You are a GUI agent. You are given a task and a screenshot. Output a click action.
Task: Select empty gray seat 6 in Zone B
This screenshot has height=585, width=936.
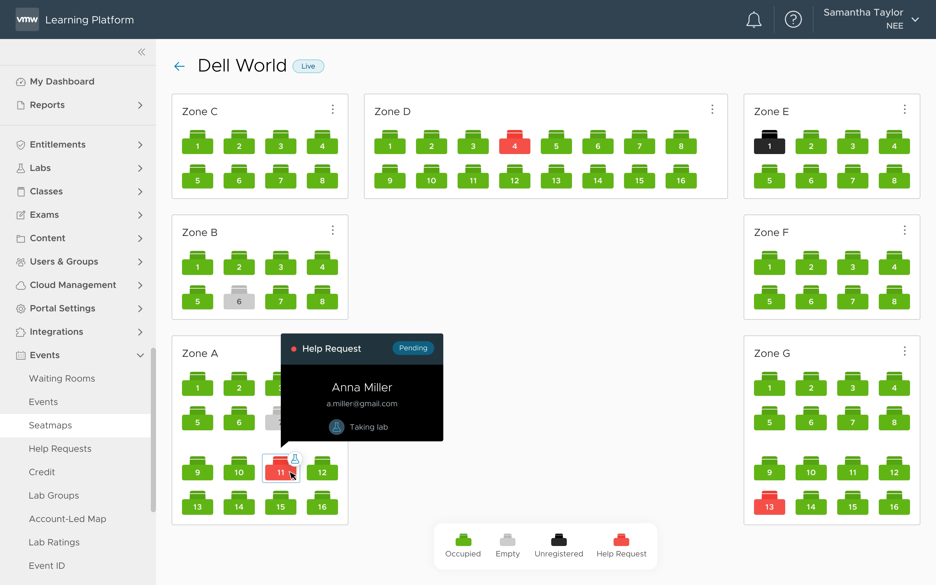point(239,298)
